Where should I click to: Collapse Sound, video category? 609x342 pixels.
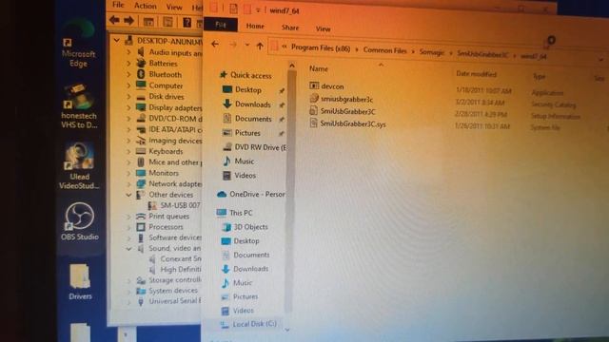pyautogui.click(x=128, y=248)
